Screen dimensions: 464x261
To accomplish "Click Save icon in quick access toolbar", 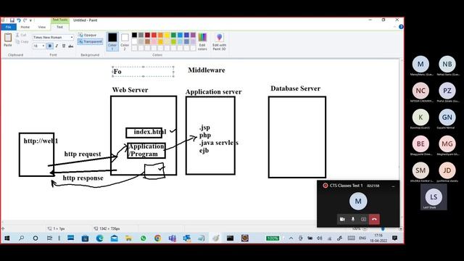I will pos(12,20).
